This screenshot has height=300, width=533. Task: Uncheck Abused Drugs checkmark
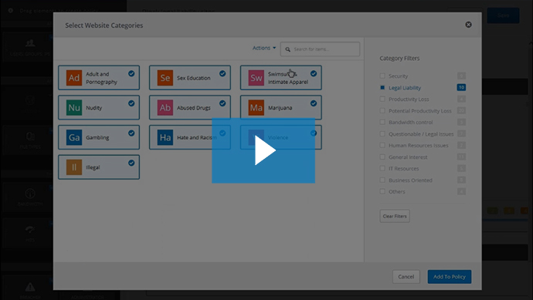(x=222, y=103)
